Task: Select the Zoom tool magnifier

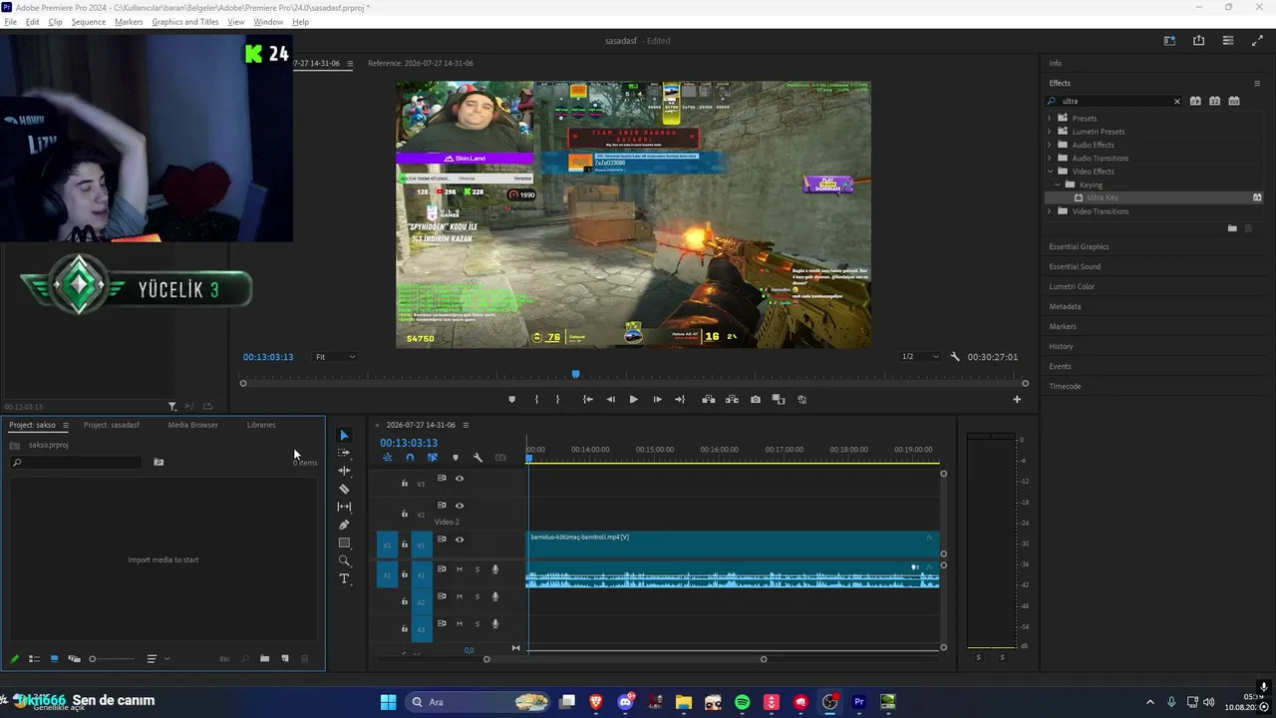Action: [x=344, y=560]
